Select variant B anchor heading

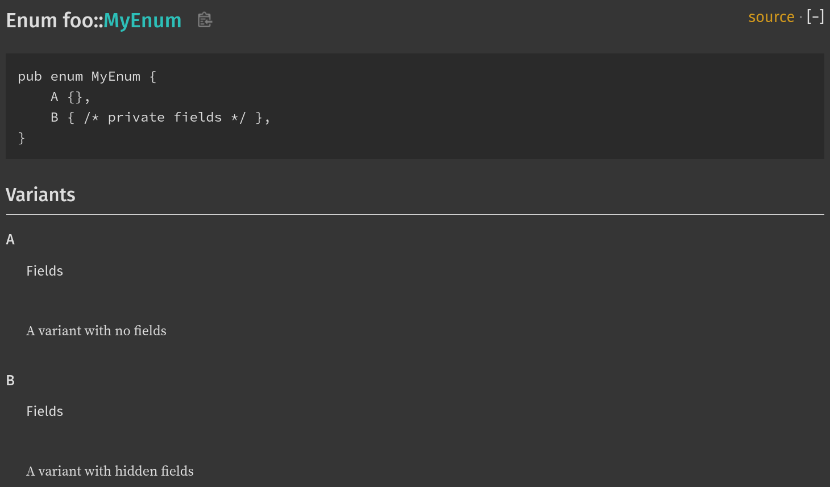click(x=10, y=380)
